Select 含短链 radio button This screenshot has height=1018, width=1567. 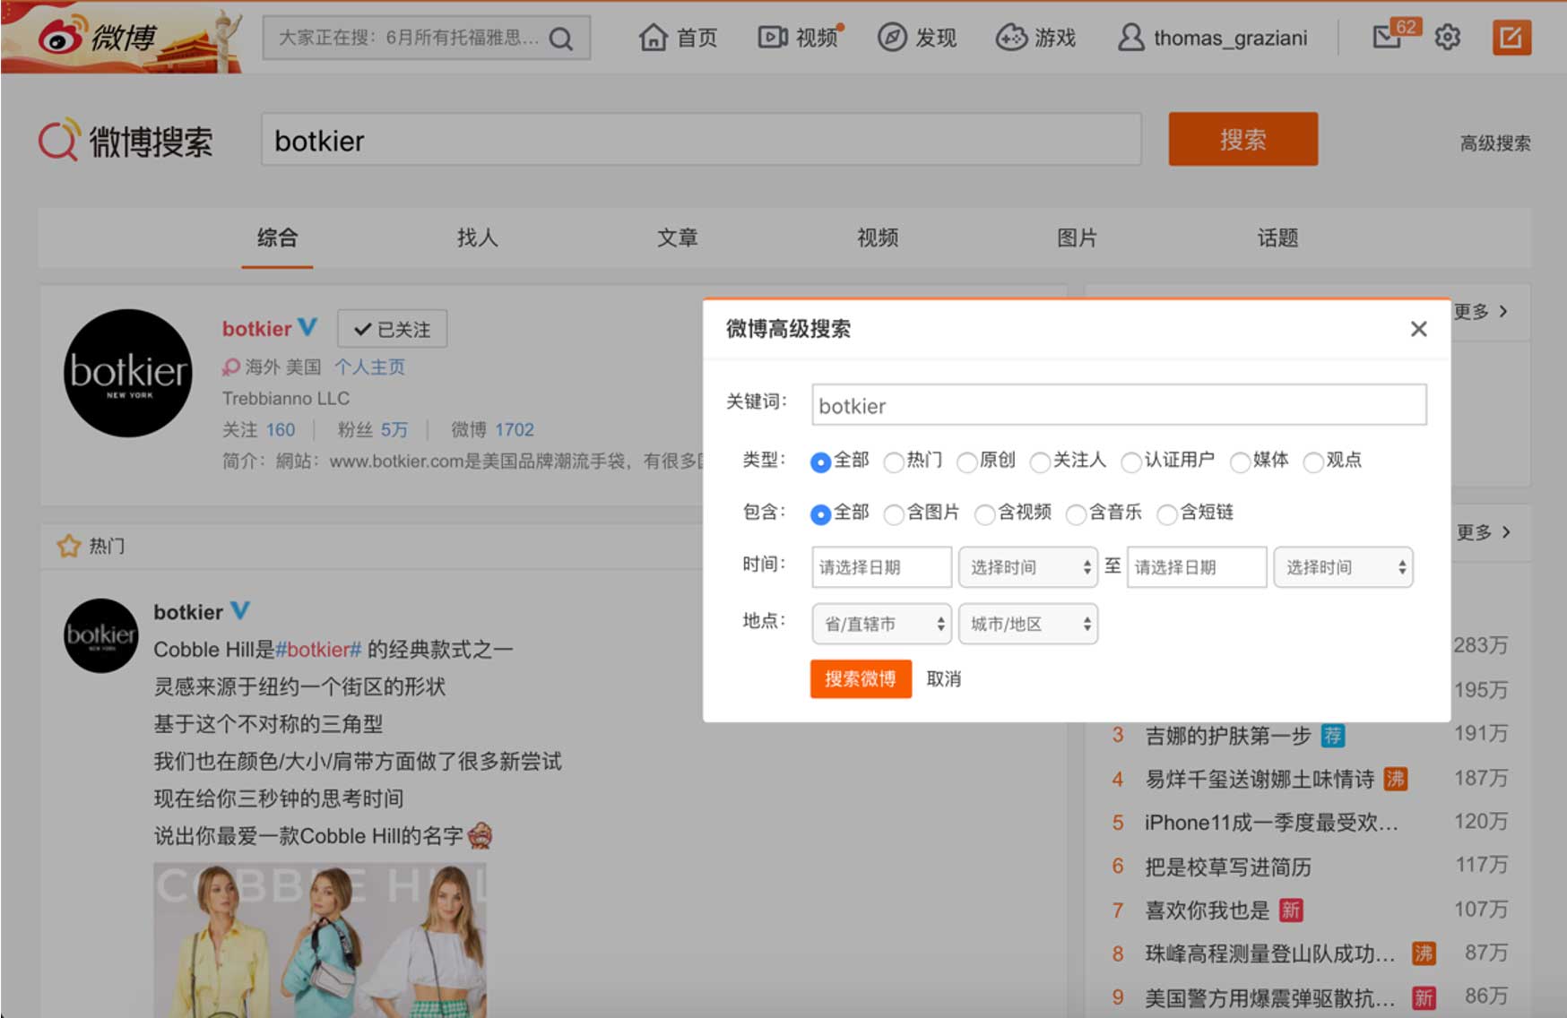click(1166, 513)
